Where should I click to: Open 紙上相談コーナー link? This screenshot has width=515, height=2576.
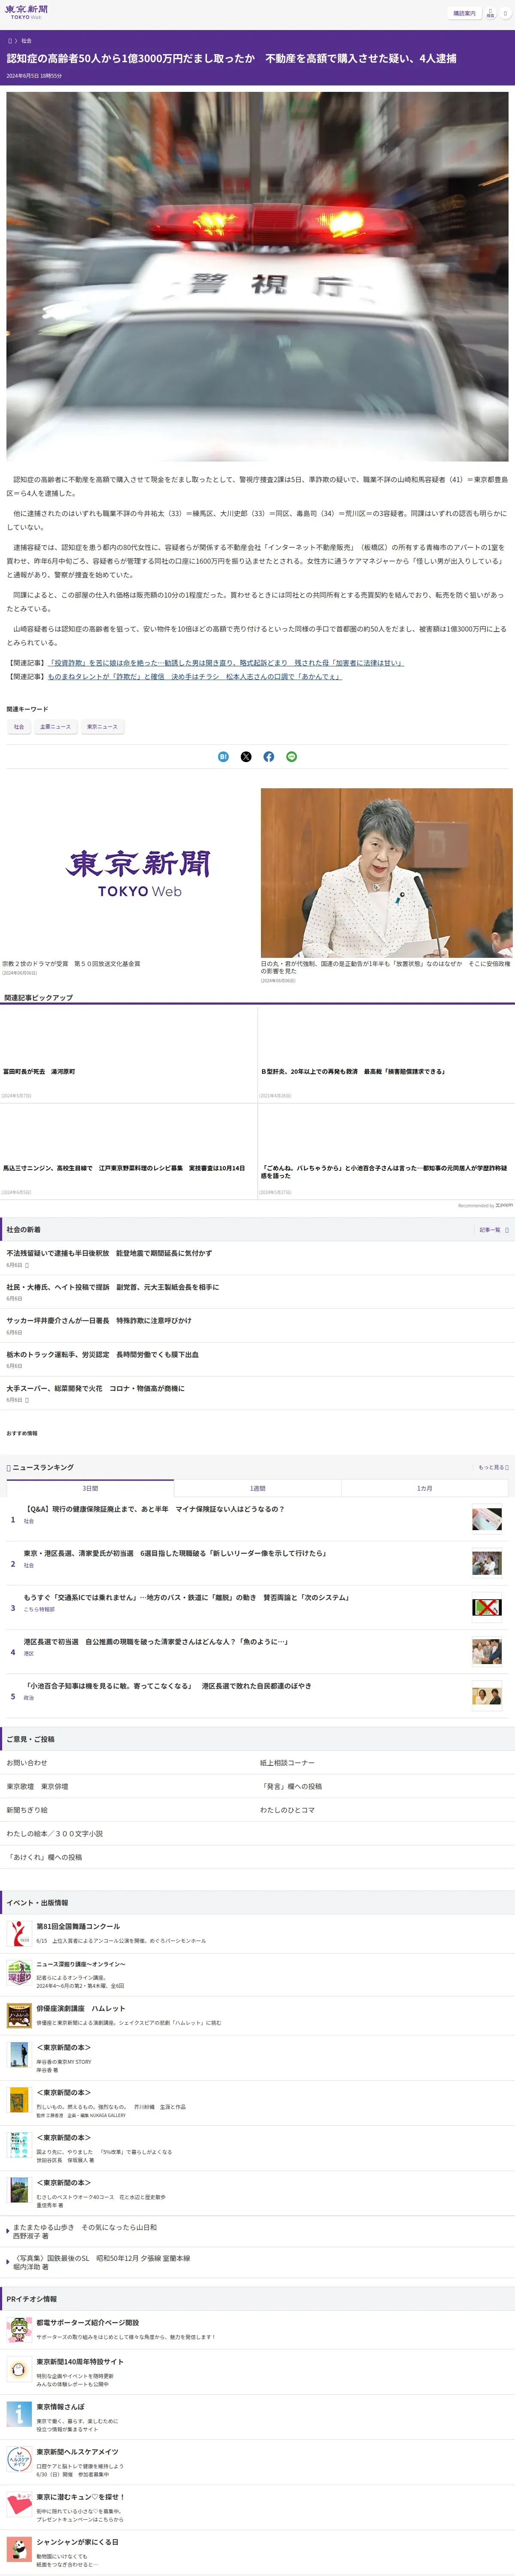click(287, 1763)
